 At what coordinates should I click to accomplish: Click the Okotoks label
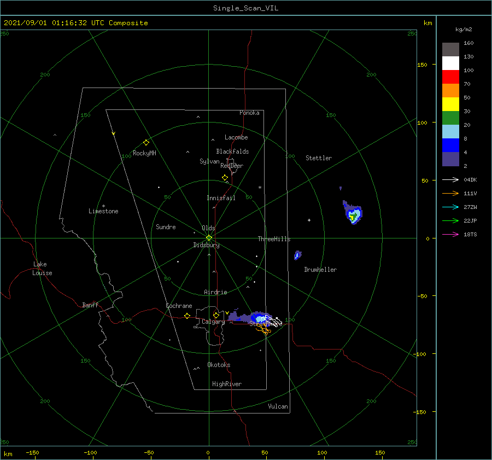point(219,364)
